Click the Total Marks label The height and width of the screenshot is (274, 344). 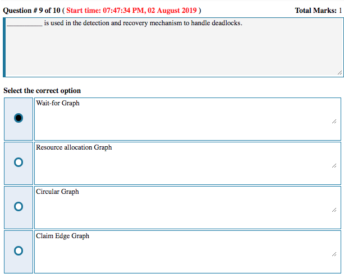tap(316, 11)
